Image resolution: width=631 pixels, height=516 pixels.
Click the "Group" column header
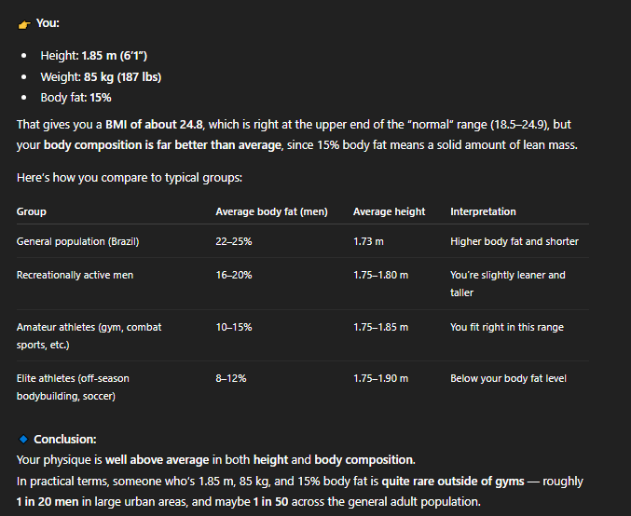(32, 212)
